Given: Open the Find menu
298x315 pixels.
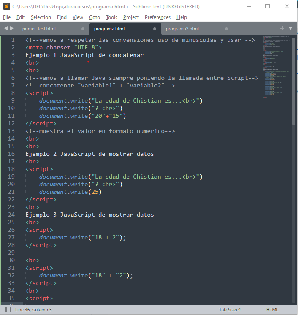Looking at the screenshot, I should tap(62, 17).
